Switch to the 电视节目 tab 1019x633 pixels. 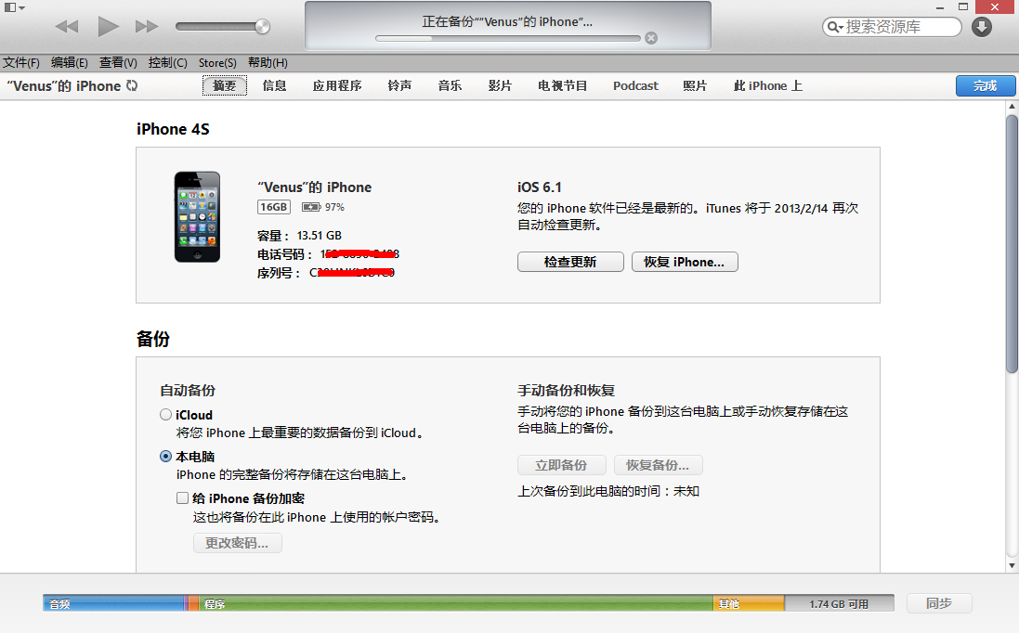[562, 85]
